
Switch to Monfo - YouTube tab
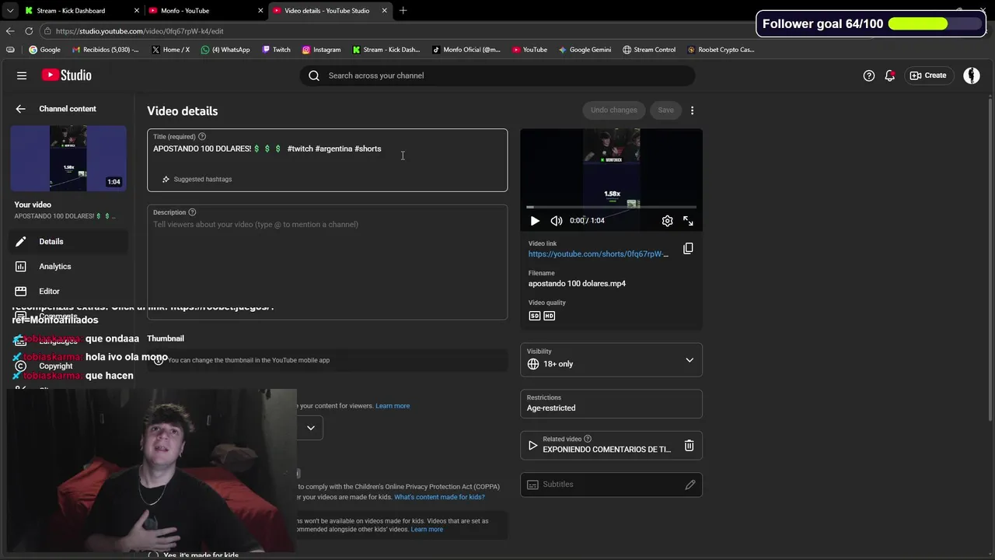(x=206, y=11)
